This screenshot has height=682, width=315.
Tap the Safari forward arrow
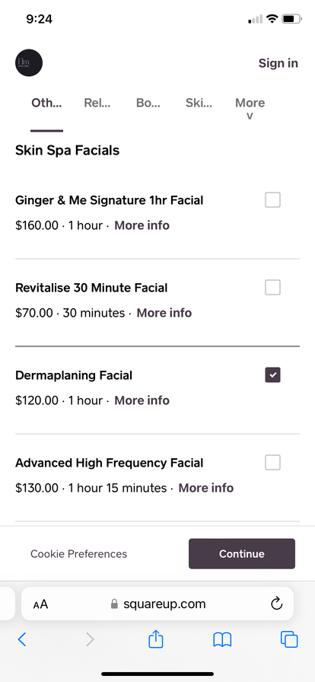click(x=90, y=639)
